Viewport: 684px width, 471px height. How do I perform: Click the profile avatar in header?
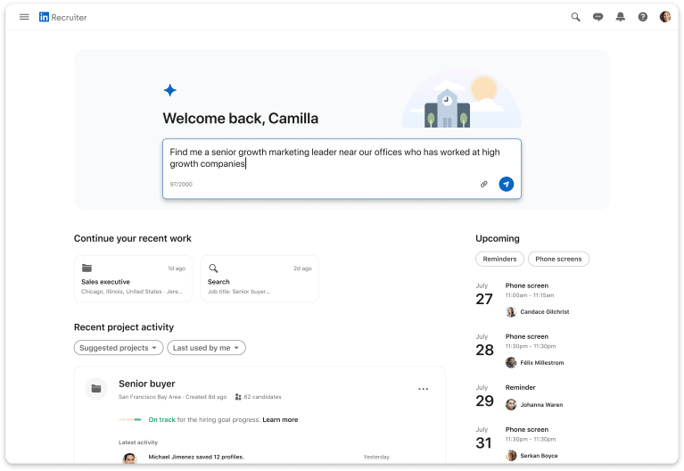coord(665,17)
